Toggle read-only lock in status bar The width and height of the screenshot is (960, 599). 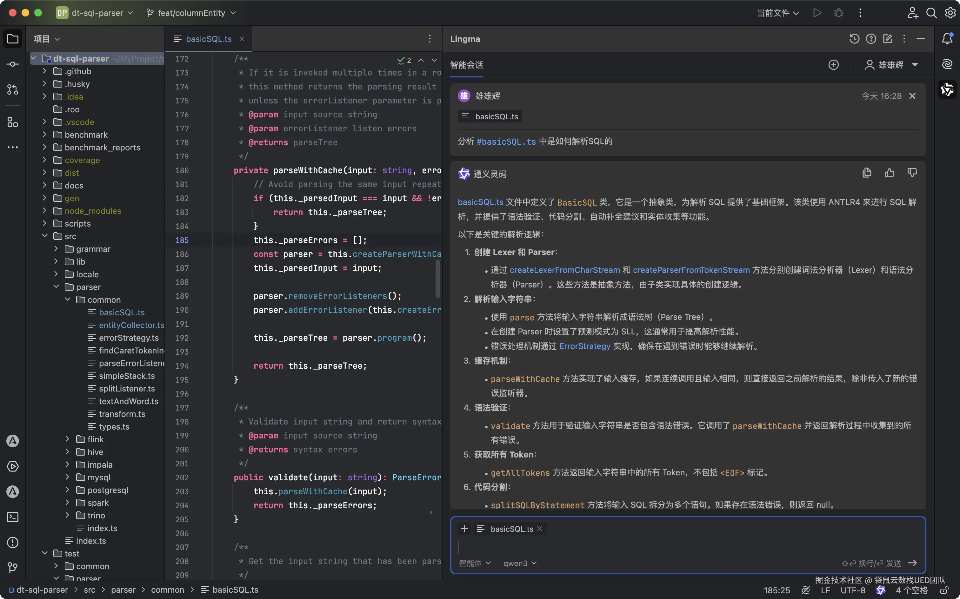tap(944, 590)
